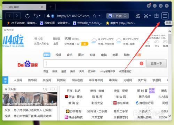This screenshot has width=174, height=125.
Task: Open the hamburger main menu button
Action: (165, 16)
